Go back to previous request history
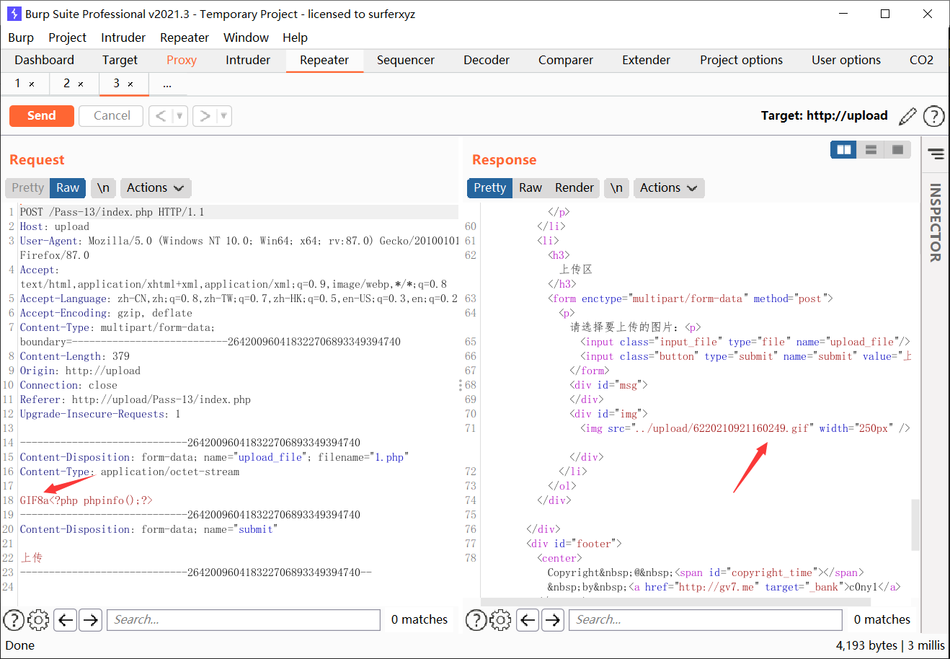 pos(161,115)
